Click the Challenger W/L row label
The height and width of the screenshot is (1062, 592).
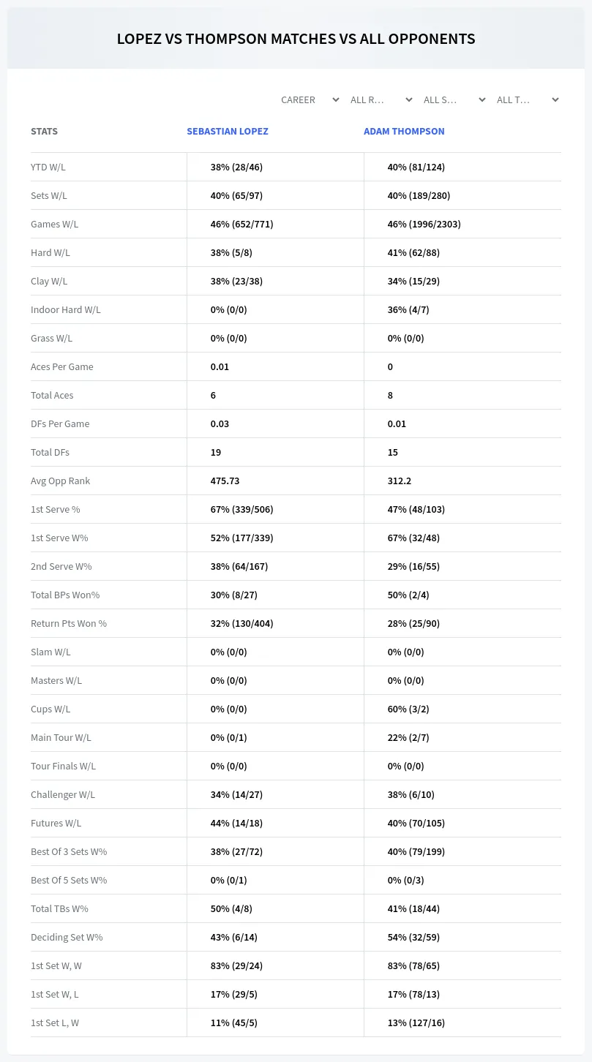point(63,794)
